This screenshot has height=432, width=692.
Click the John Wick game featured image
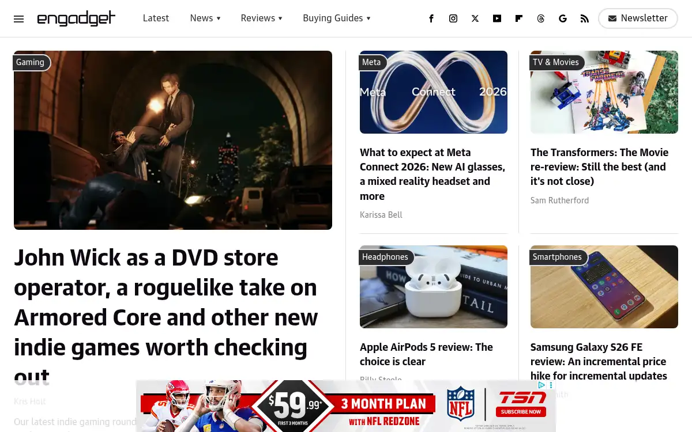point(173,140)
